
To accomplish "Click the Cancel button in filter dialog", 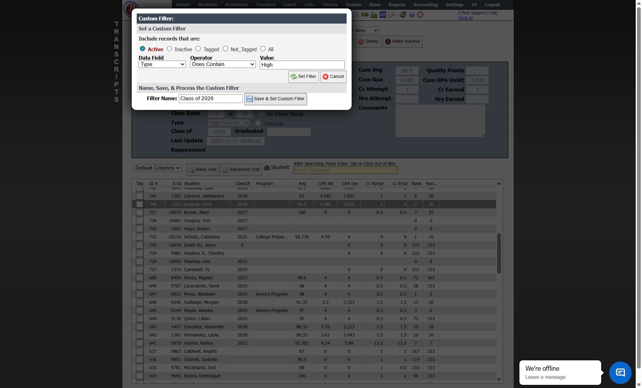I will click(x=333, y=77).
